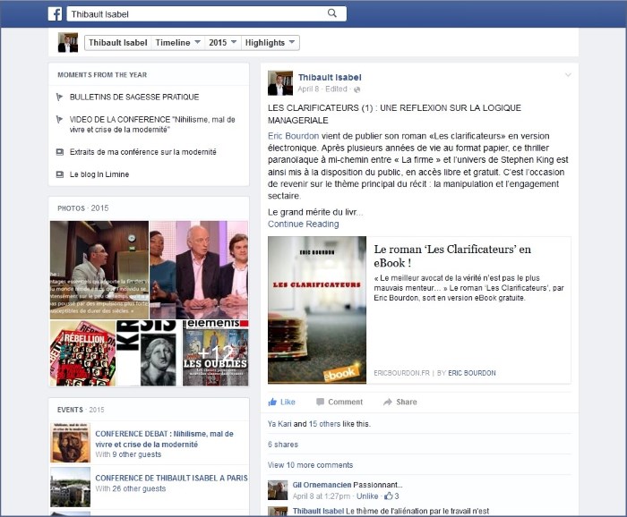Click the Thibault Isabel button in timeline bar
This screenshot has height=517, width=627.
(x=118, y=43)
